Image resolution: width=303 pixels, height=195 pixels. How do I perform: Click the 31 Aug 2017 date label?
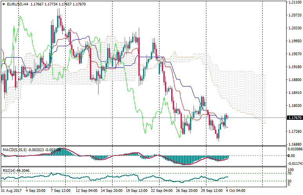(10, 191)
